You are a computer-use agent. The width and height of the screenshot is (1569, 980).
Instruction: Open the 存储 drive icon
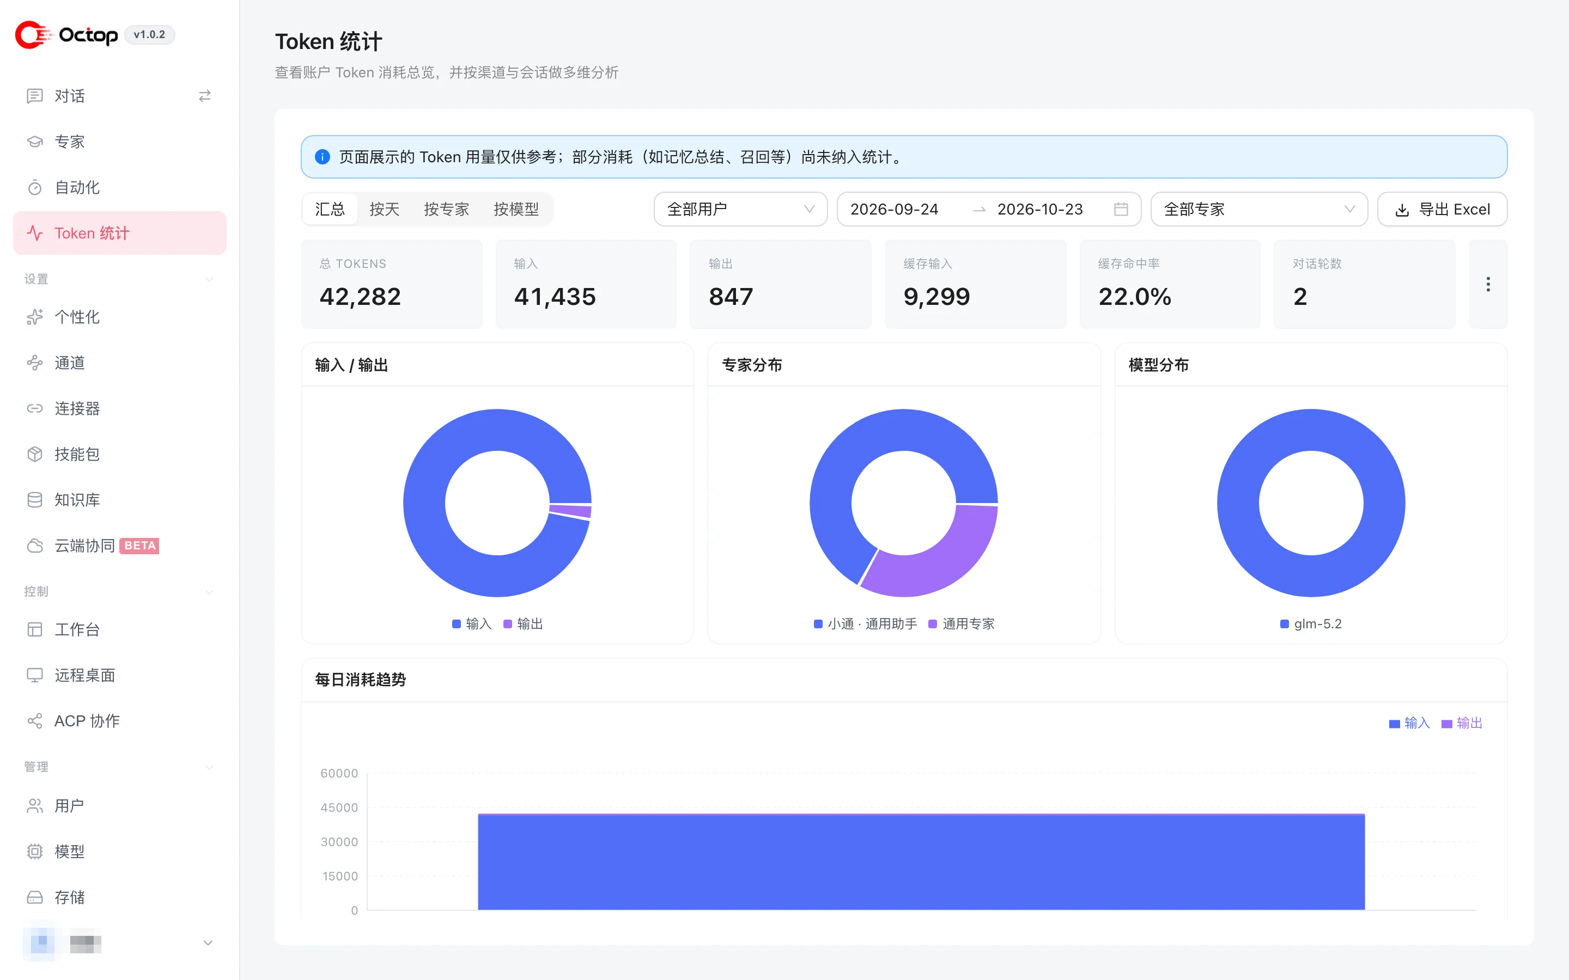click(x=34, y=897)
